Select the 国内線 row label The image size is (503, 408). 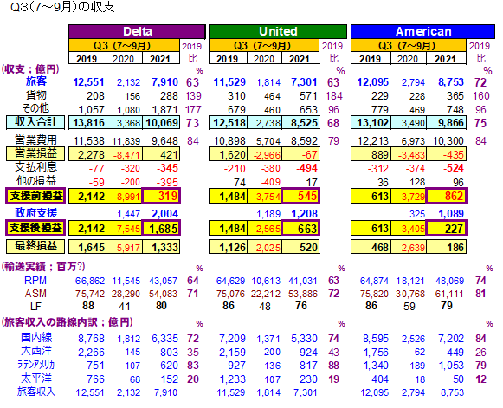pos(36,338)
